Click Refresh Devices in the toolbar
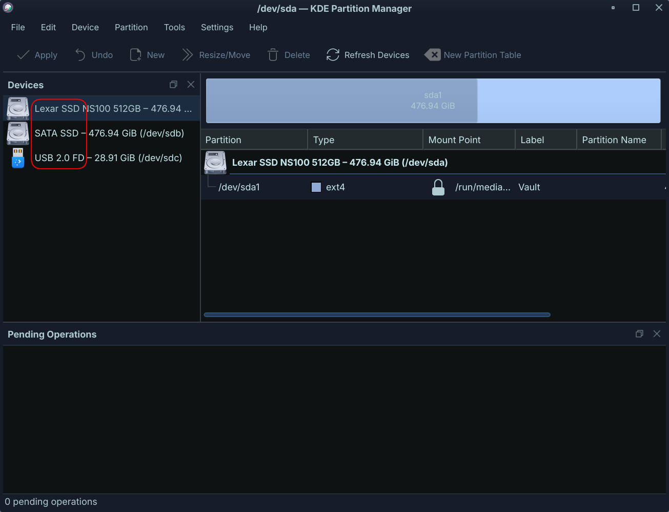Image resolution: width=669 pixels, height=512 pixels. coord(368,55)
